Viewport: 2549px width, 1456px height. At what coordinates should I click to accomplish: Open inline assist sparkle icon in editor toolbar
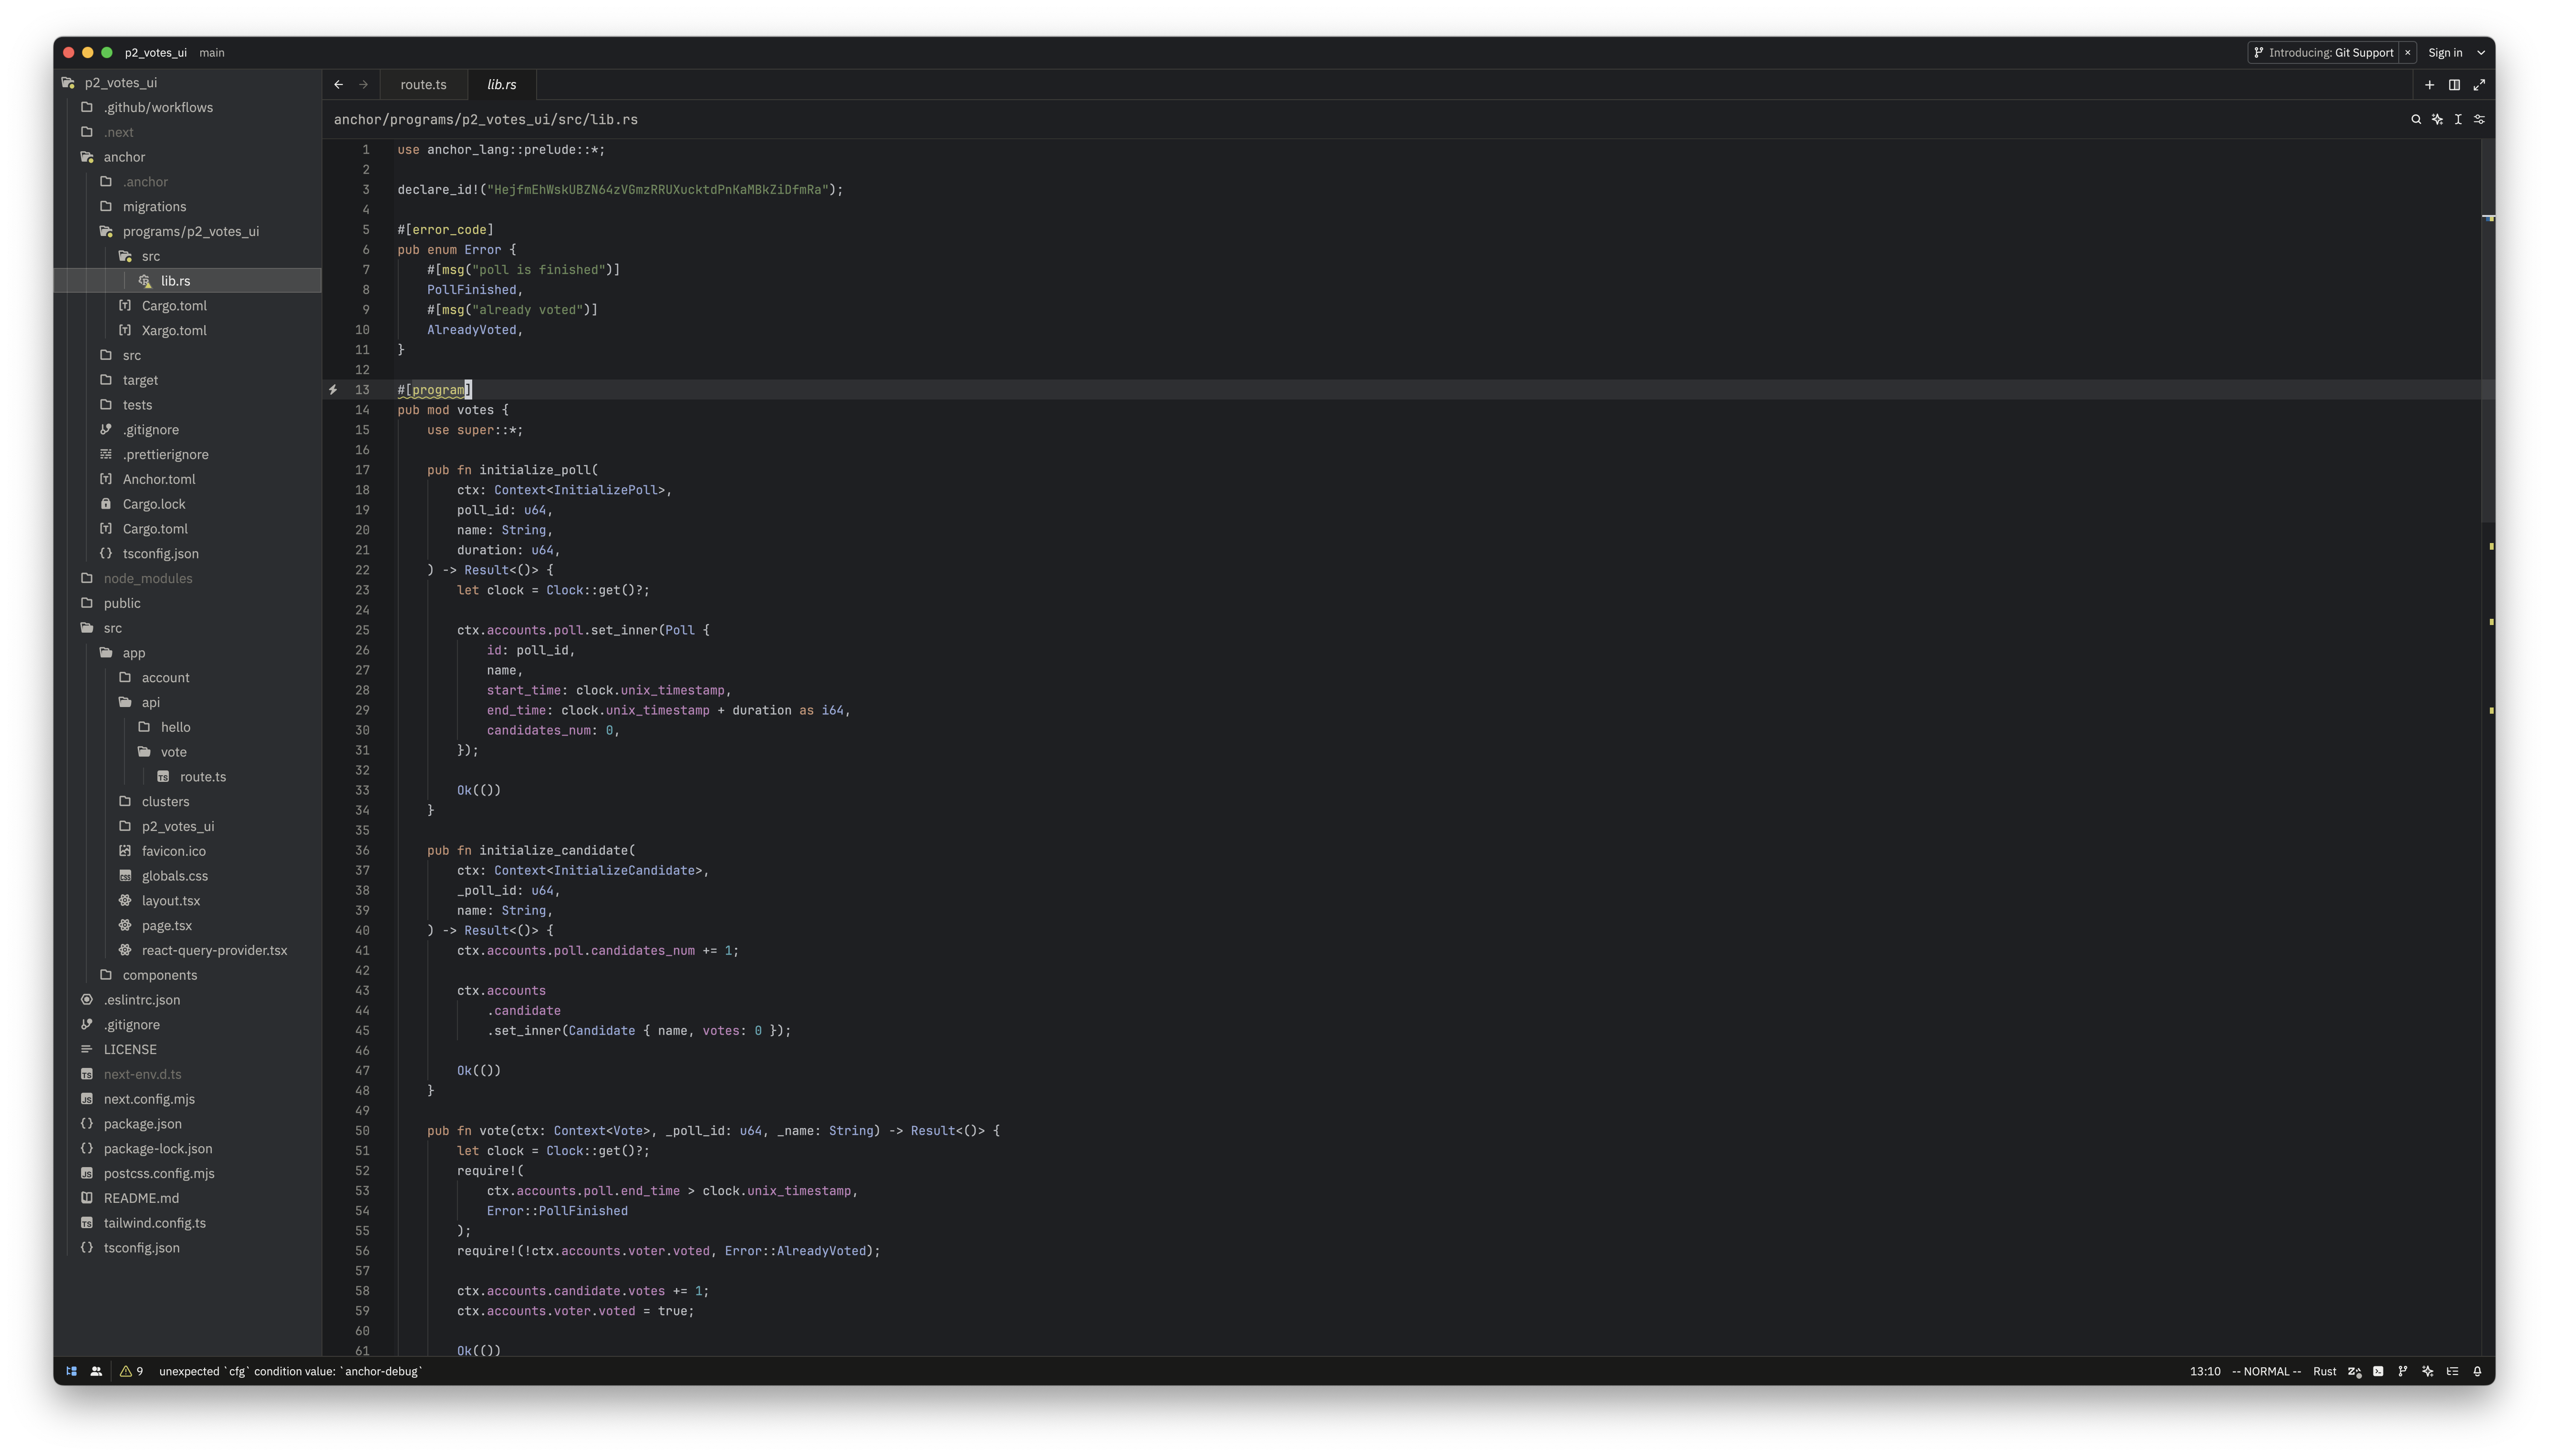(2437, 119)
